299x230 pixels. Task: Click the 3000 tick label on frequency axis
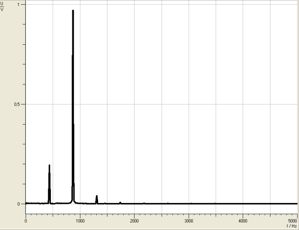click(189, 220)
